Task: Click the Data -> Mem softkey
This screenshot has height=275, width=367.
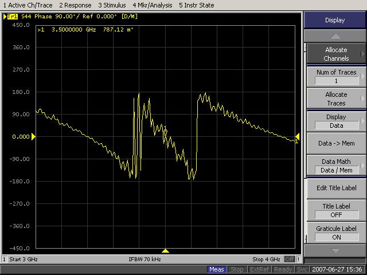Action: click(x=336, y=143)
